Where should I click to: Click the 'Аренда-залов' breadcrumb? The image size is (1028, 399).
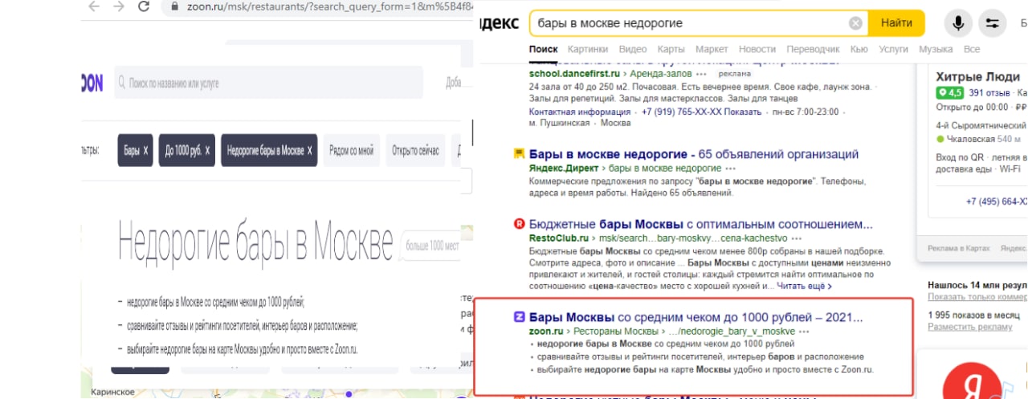coord(659,73)
